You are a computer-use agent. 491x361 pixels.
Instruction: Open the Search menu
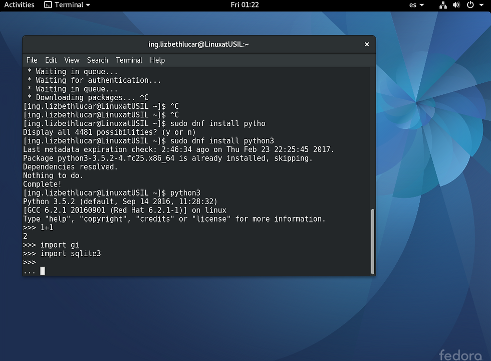tap(97, 60)
